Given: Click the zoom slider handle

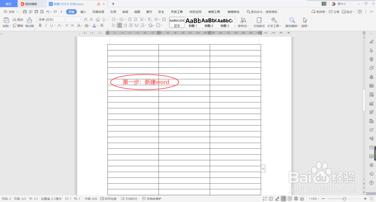Looking at the screenshot, I should pyautogui.click(x=344, y=199).
